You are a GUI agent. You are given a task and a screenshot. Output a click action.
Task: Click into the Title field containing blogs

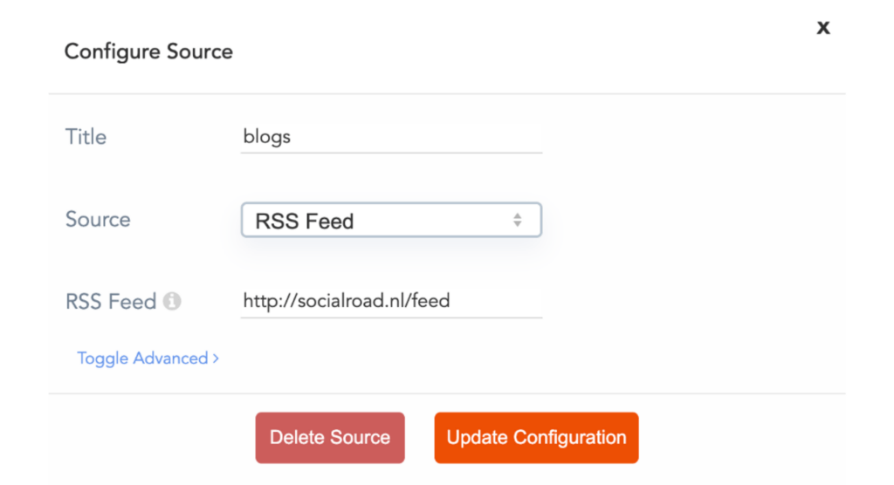coord(391,137)
